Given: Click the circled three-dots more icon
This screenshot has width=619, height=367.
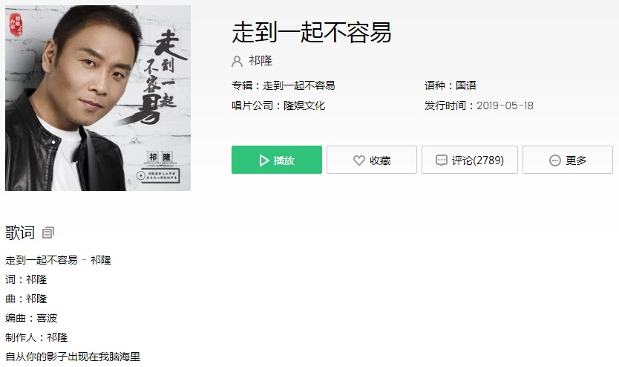Looking at the screenshot, I should click(554, 160).
